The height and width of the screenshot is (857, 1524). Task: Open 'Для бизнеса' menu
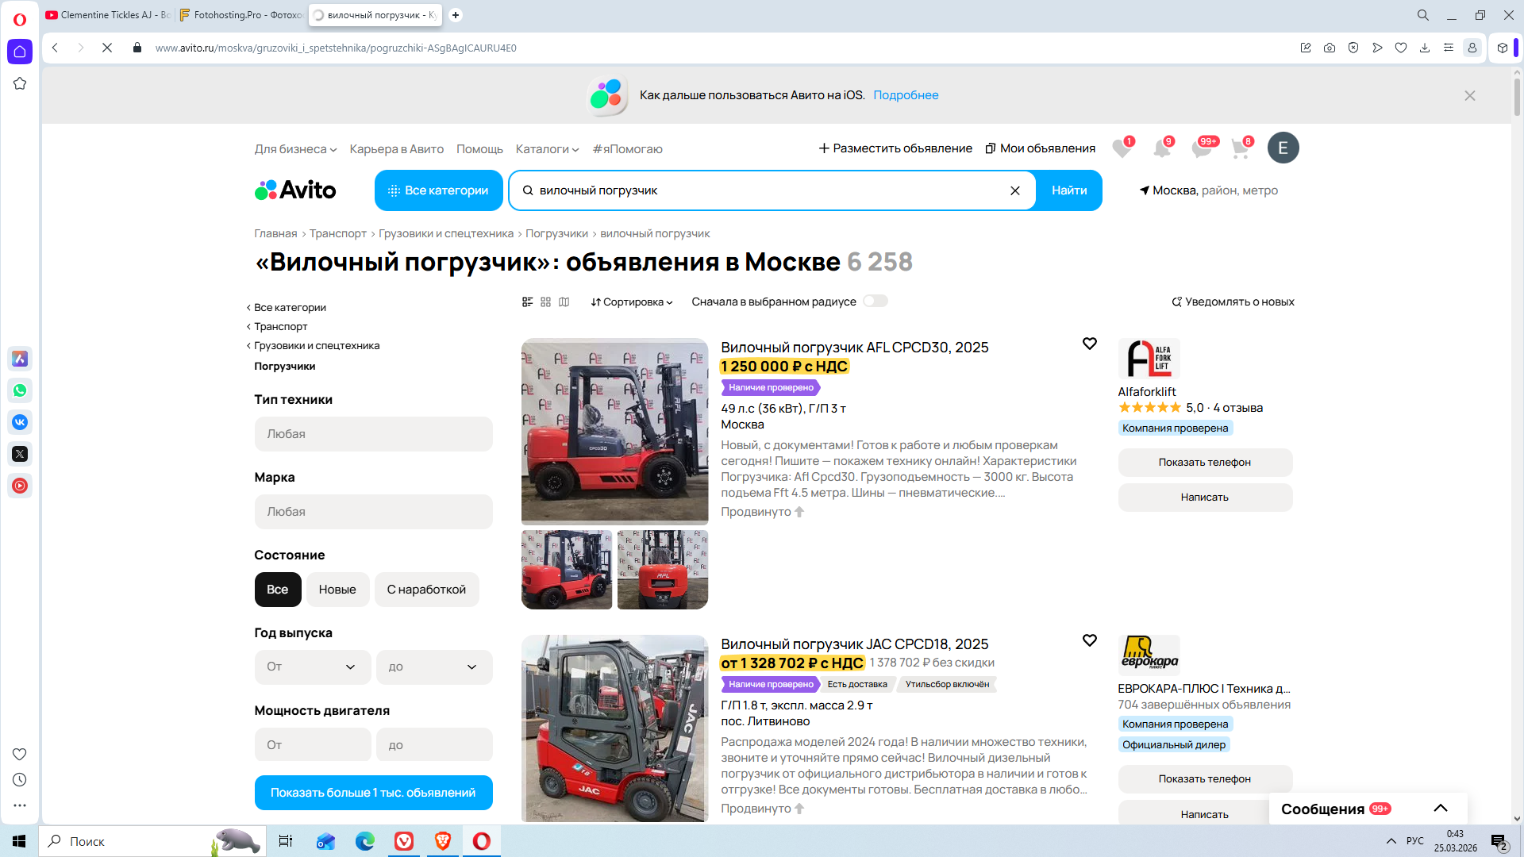point(295,149)
